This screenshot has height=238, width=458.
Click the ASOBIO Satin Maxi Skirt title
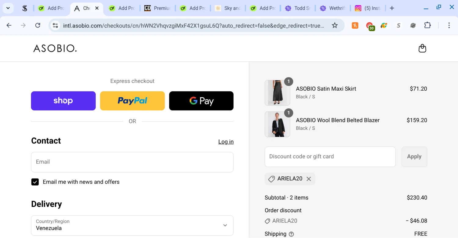point(326,89)
